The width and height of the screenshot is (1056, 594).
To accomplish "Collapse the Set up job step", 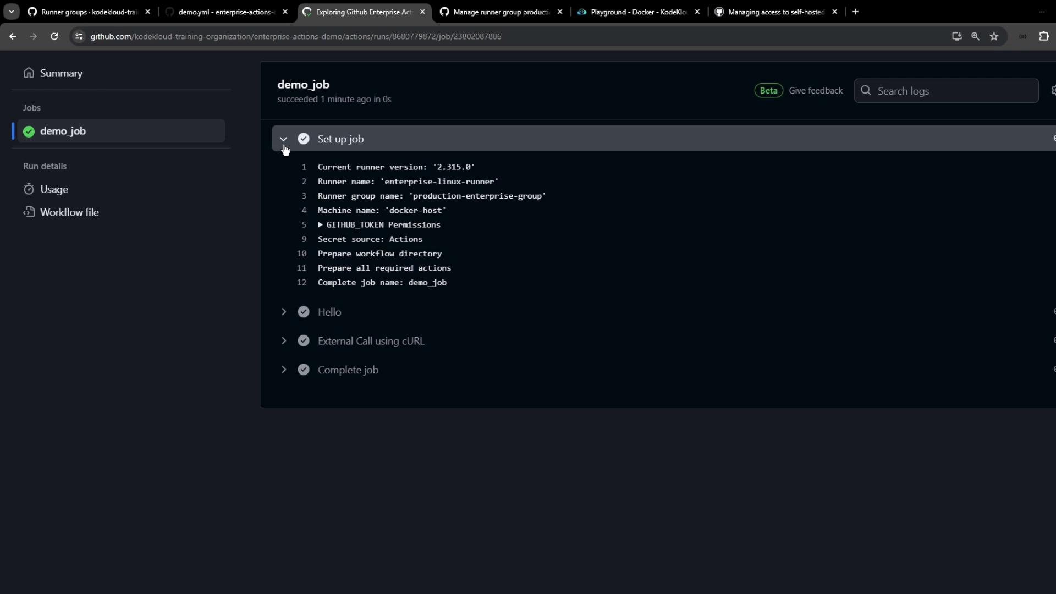I will (x=284, y=139).
